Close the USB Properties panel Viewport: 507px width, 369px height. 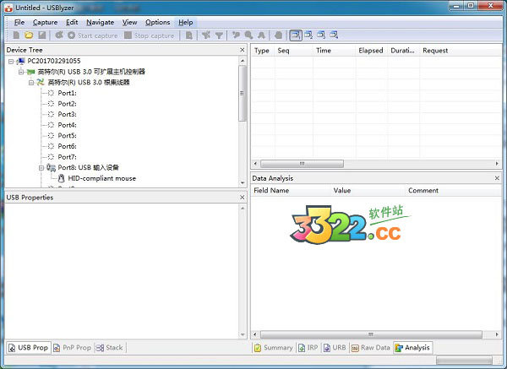coord(243,198)
